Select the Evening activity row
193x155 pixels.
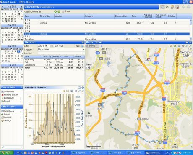[107, 23]
